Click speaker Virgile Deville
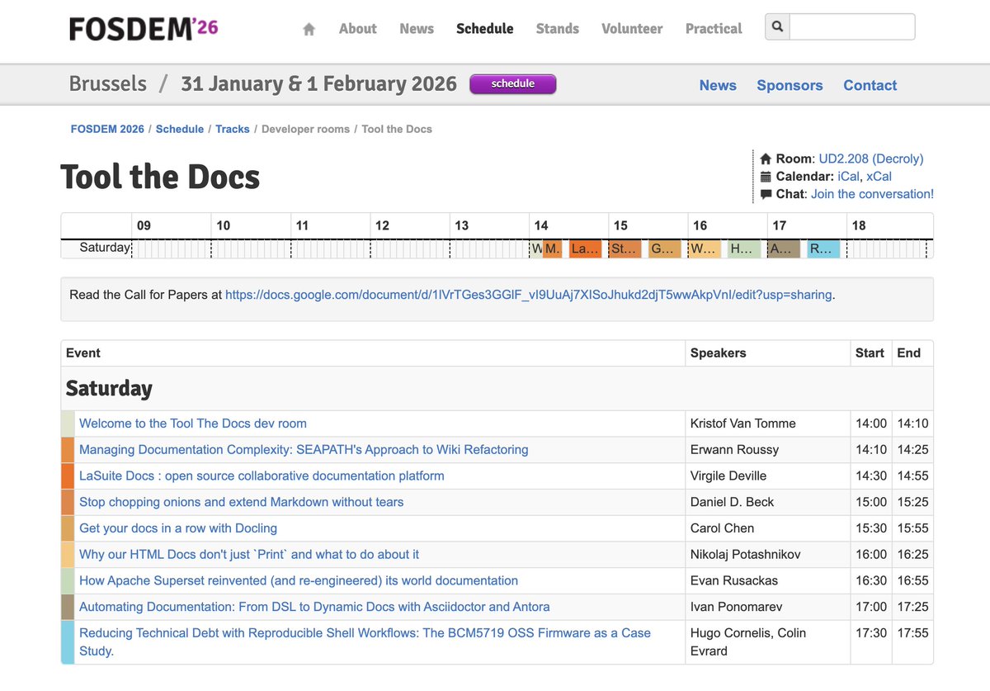Viewport: 990px width, 691px height. click(728, 476)
